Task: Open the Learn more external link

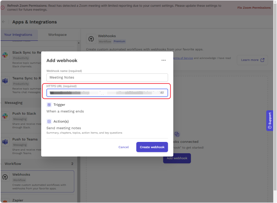Action: (x=252, y=60)
